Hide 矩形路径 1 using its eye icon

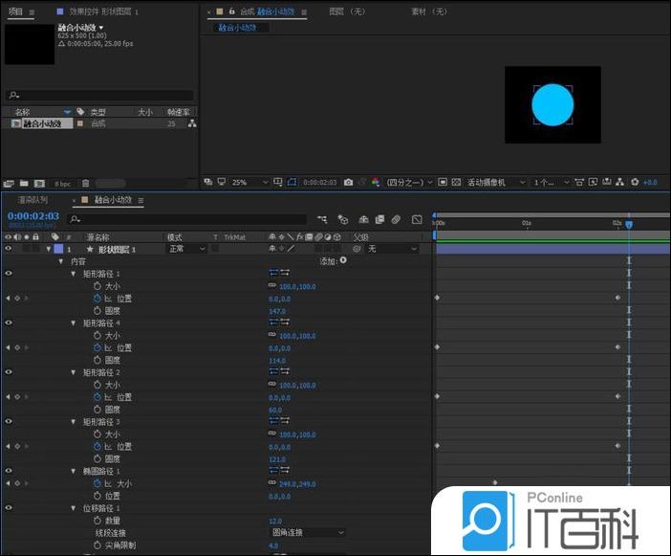pyautogui.click(x=8, y=274)
